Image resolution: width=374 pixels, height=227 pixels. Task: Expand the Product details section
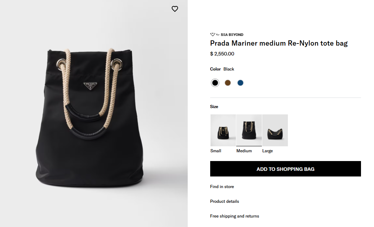pos(224,201)
